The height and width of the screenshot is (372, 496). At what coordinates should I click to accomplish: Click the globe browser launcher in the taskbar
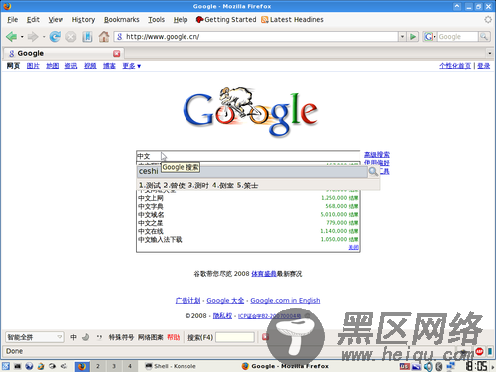(29, 366)
